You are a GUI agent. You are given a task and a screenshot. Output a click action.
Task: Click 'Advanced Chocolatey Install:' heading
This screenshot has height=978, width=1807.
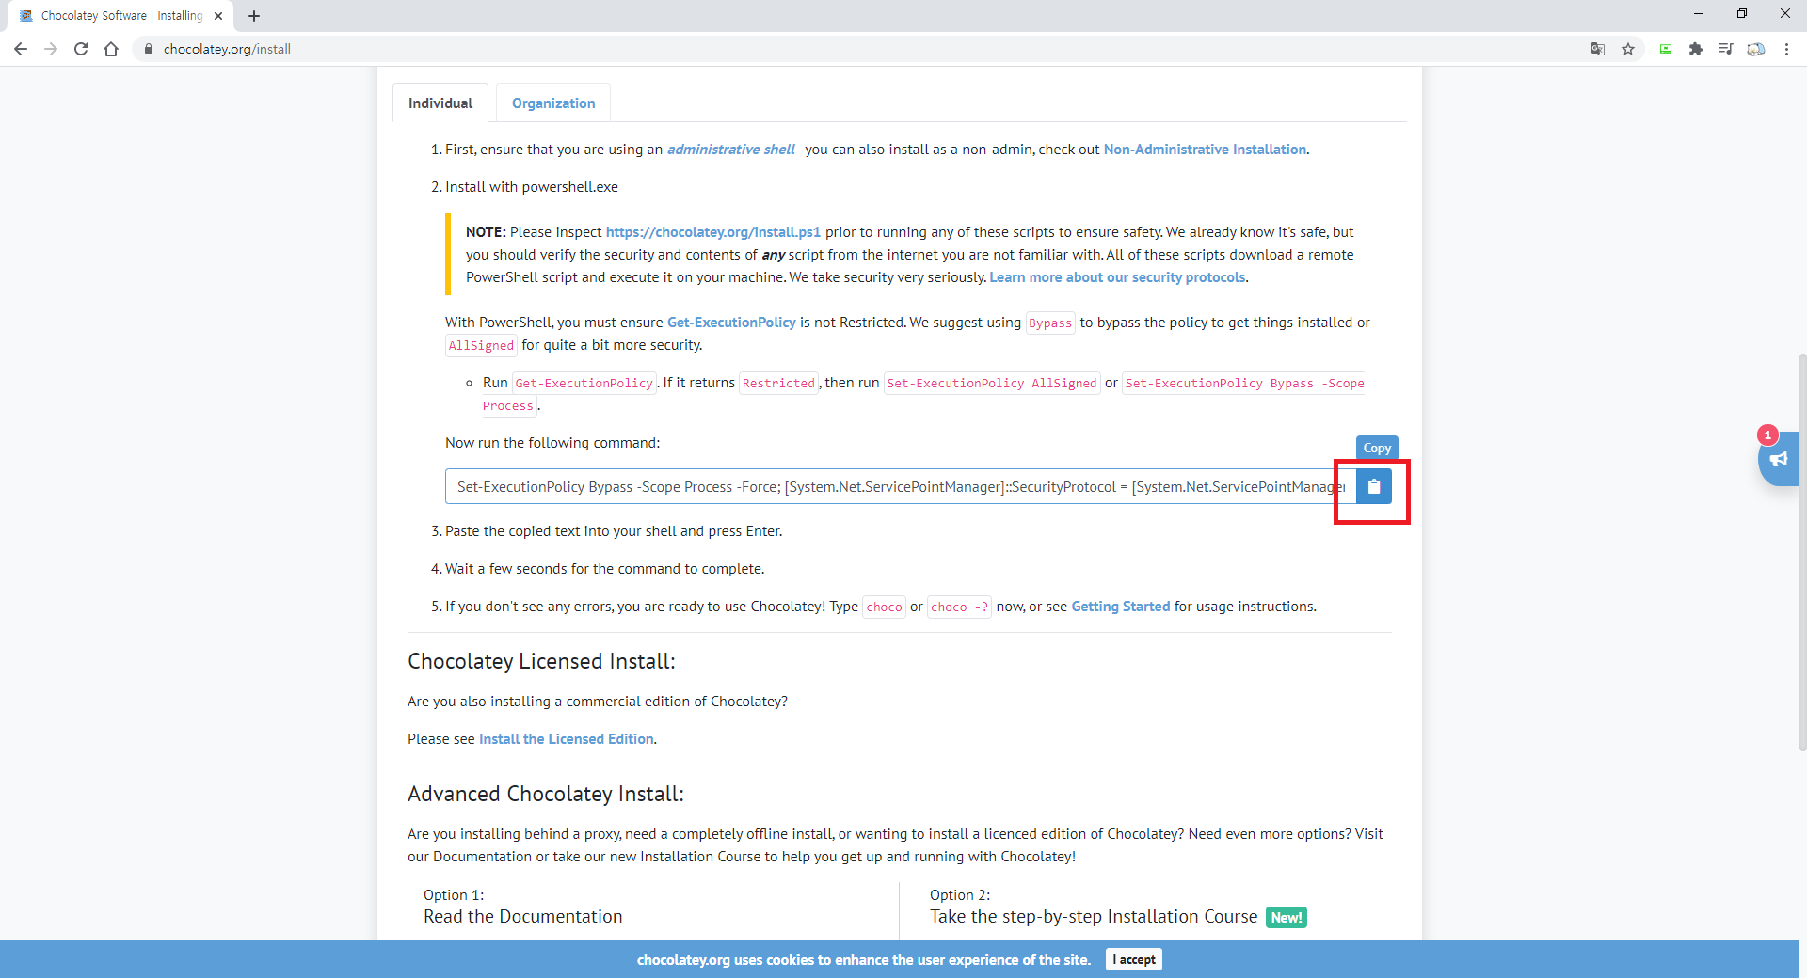click(x=546, y=794)
